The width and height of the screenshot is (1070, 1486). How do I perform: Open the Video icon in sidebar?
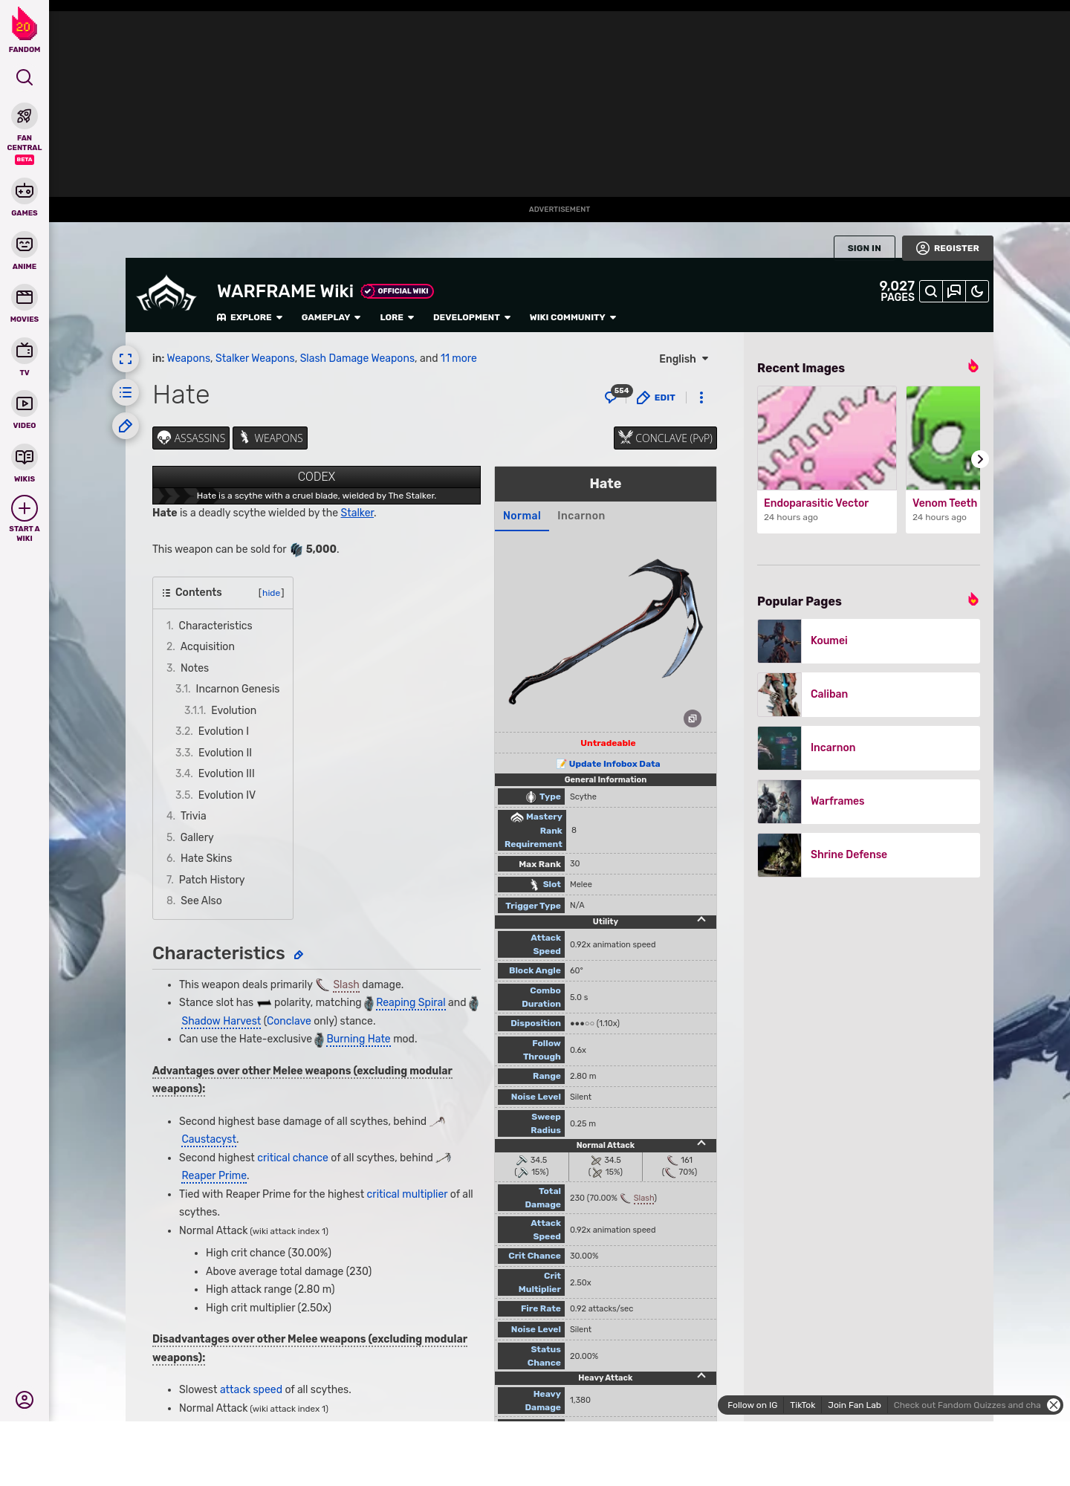[x=25, y=403]
